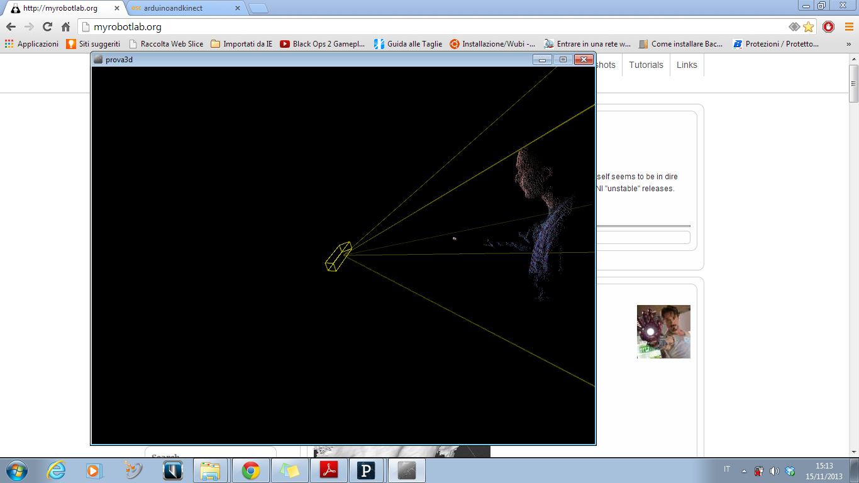Viewport: 859px width, 483px height.
Task: Open the clock showing 15:13
Action: 824,471
